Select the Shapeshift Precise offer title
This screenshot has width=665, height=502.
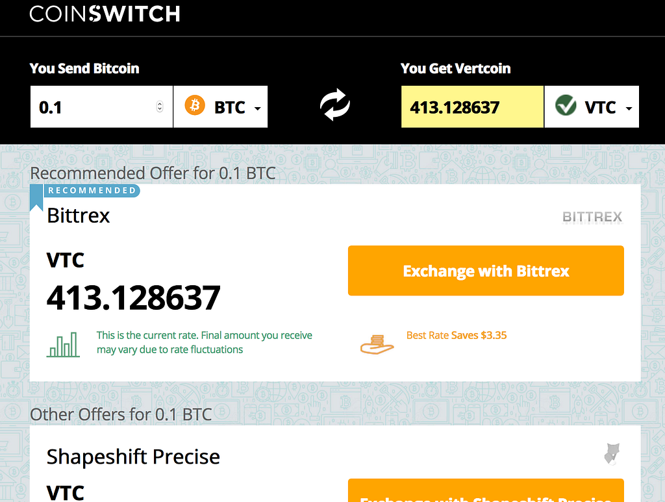(133, 457)
